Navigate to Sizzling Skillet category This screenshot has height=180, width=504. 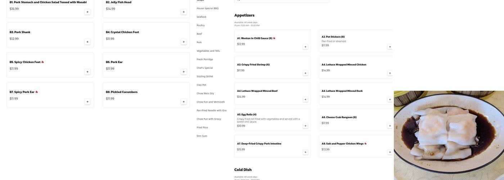(x=205, y=76)
